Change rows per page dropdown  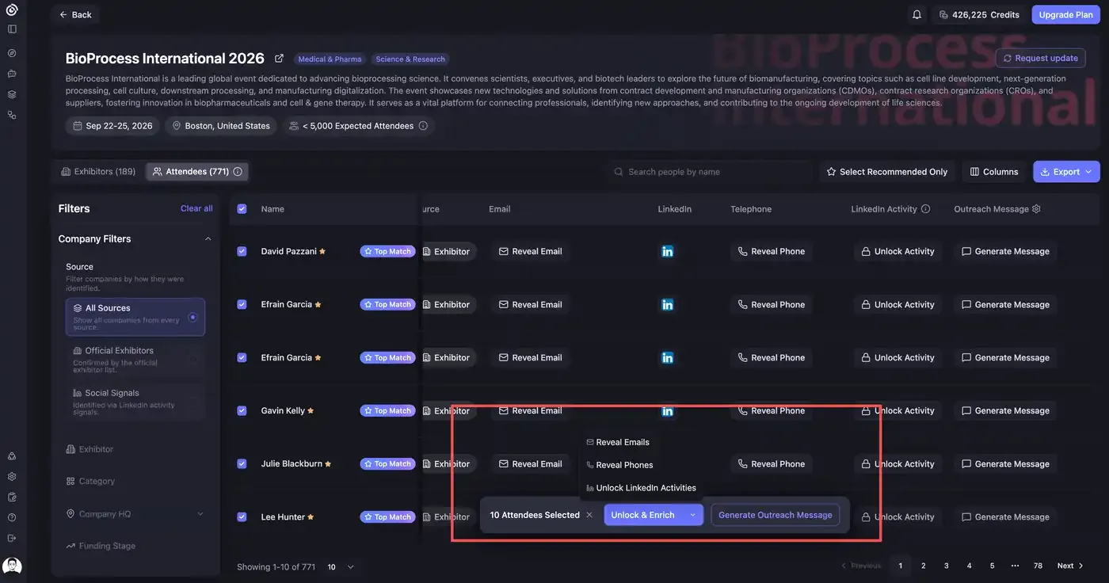click(341, 567)
